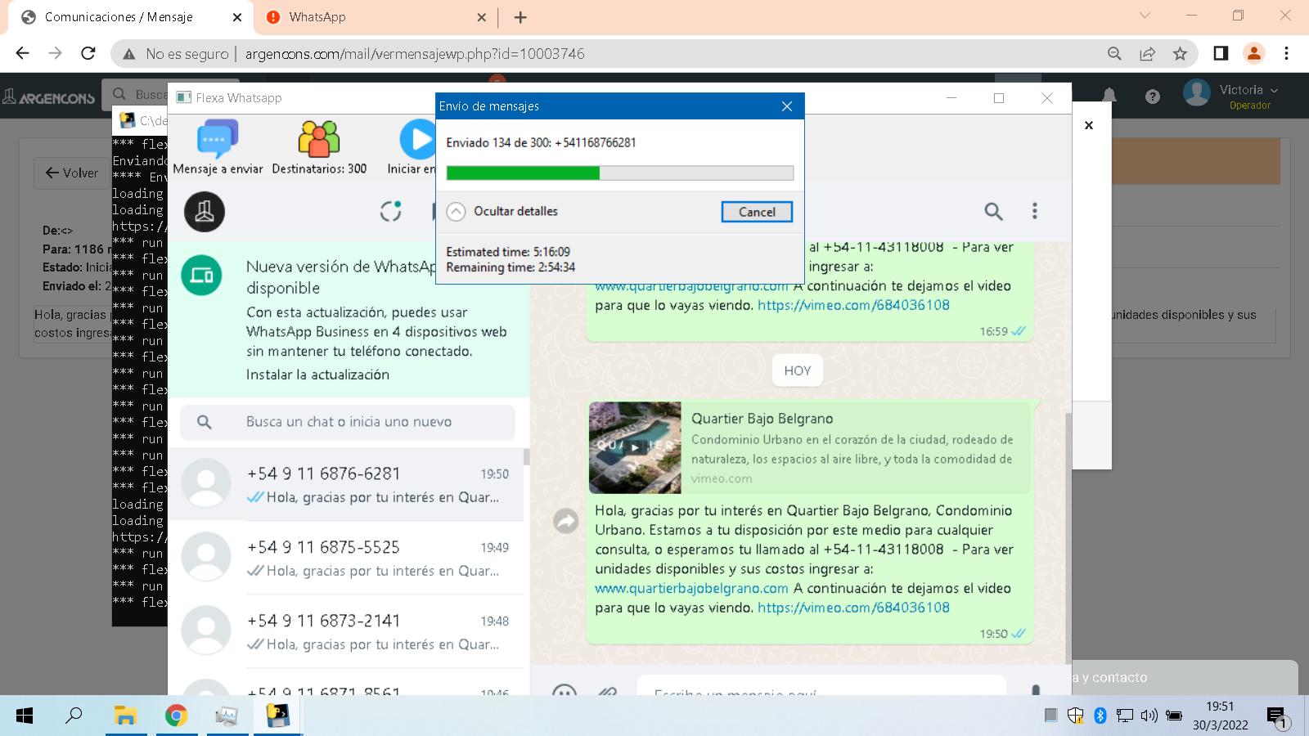Focus the Busca un chat search field
Viewport: 1309px width, 736px height.
point(348,422)
